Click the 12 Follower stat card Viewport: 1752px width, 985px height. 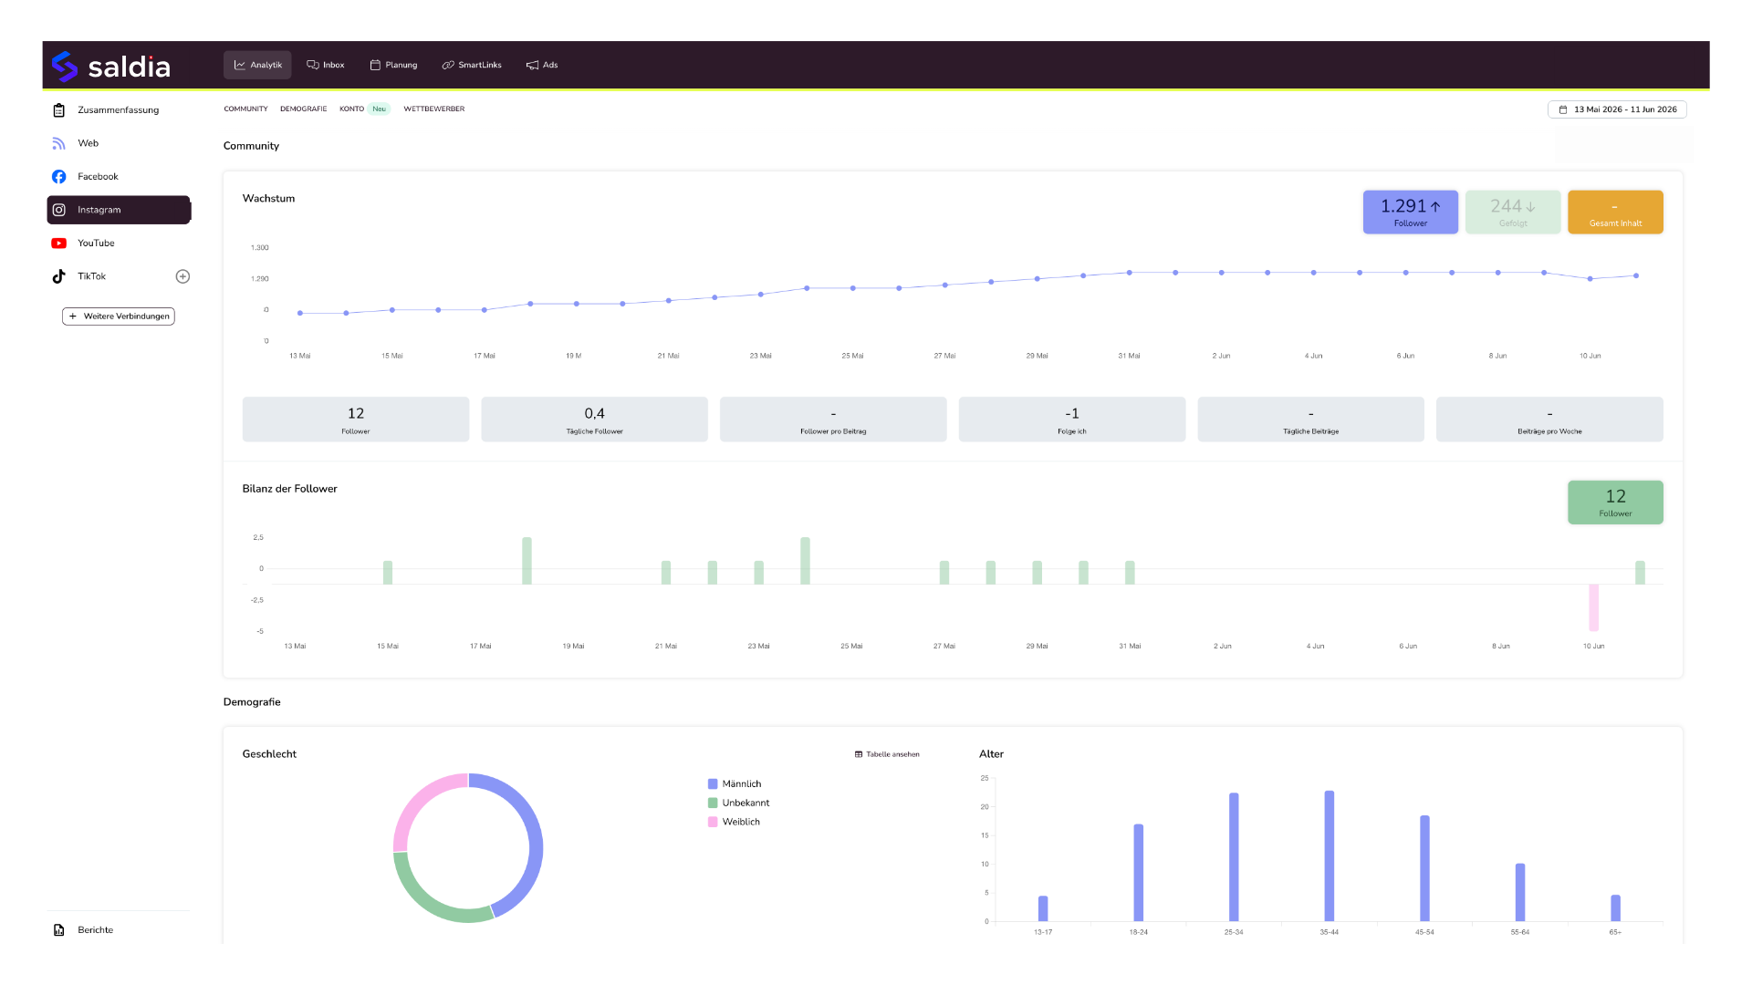(x=356, y=420)
